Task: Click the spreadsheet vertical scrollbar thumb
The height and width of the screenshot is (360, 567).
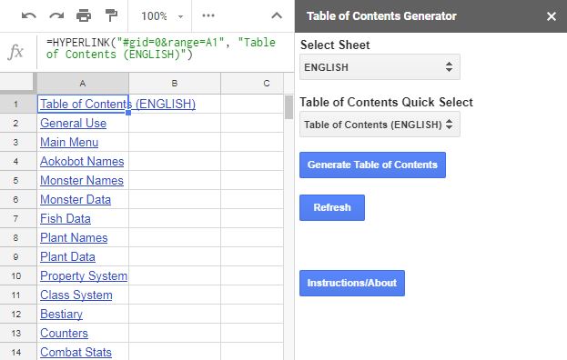Action: coord(289,107)
